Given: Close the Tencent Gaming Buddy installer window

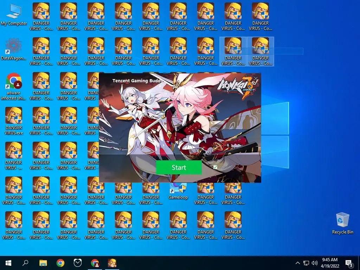Looking at the screenshot, I should [x=256, y=78].
